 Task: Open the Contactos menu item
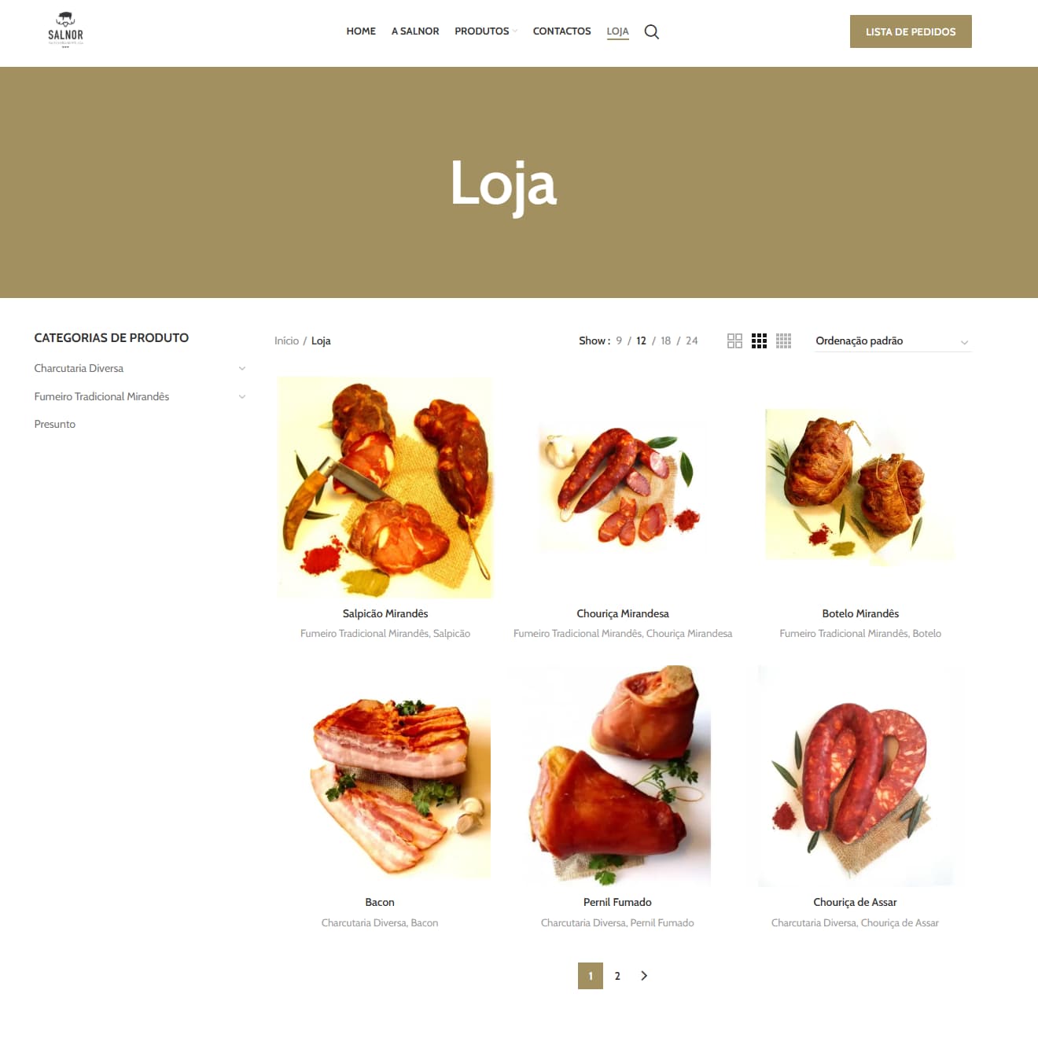pyautogui.click(x=561, y=31)
